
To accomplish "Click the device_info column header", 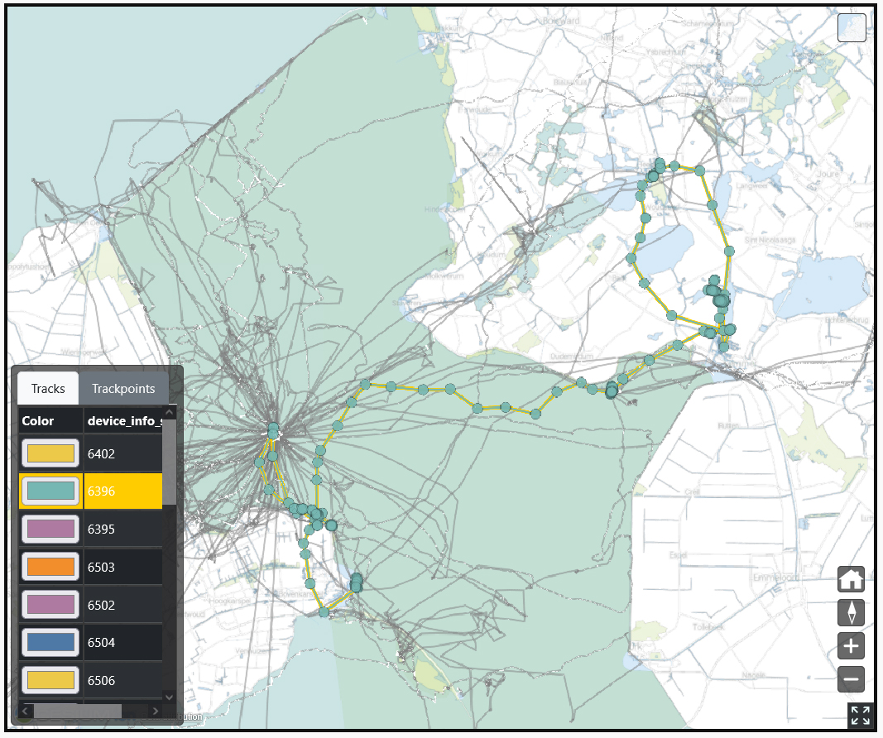I will (x=122, y=420).
